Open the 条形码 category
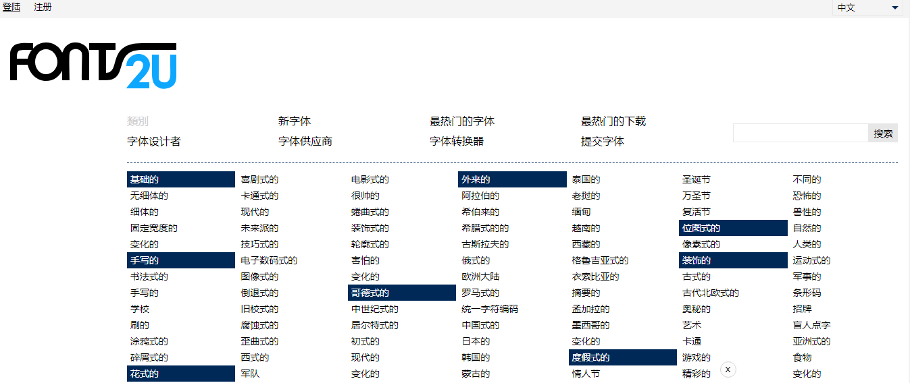Viewport: 910px width, 383px height. (807, 293)
